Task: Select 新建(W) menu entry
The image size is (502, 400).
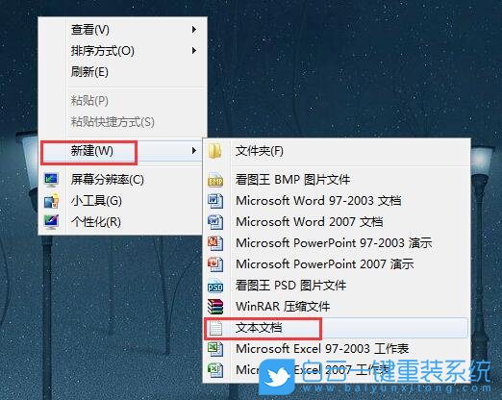Action: [x=122, y=151]
